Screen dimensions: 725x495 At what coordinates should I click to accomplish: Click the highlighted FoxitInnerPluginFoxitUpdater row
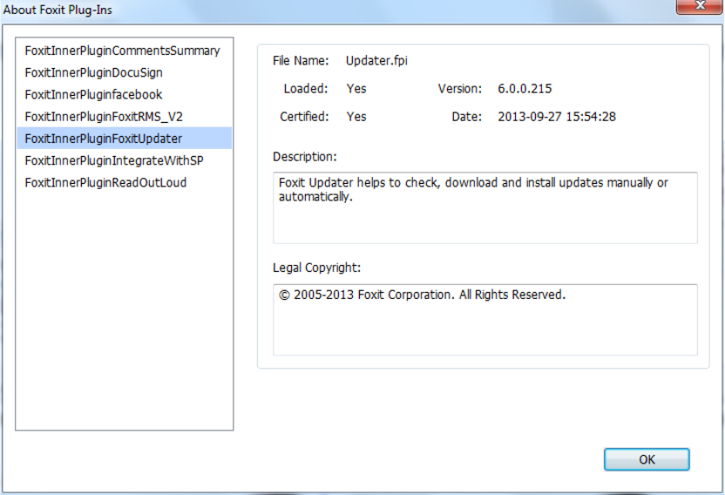(x=124, y=139)
